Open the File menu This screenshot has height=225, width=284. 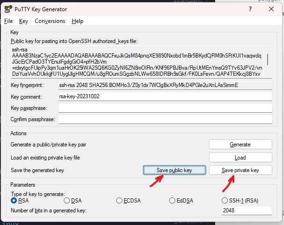coord(8,21)
